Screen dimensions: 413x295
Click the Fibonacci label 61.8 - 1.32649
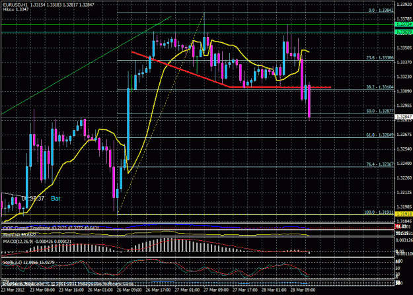[380, 135]
